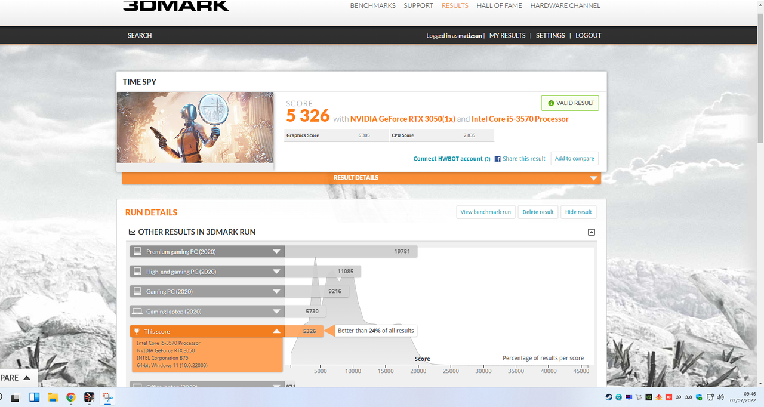Click the red AnyDesk tray icon
This screenshot has height=407, width=764.
668,397
